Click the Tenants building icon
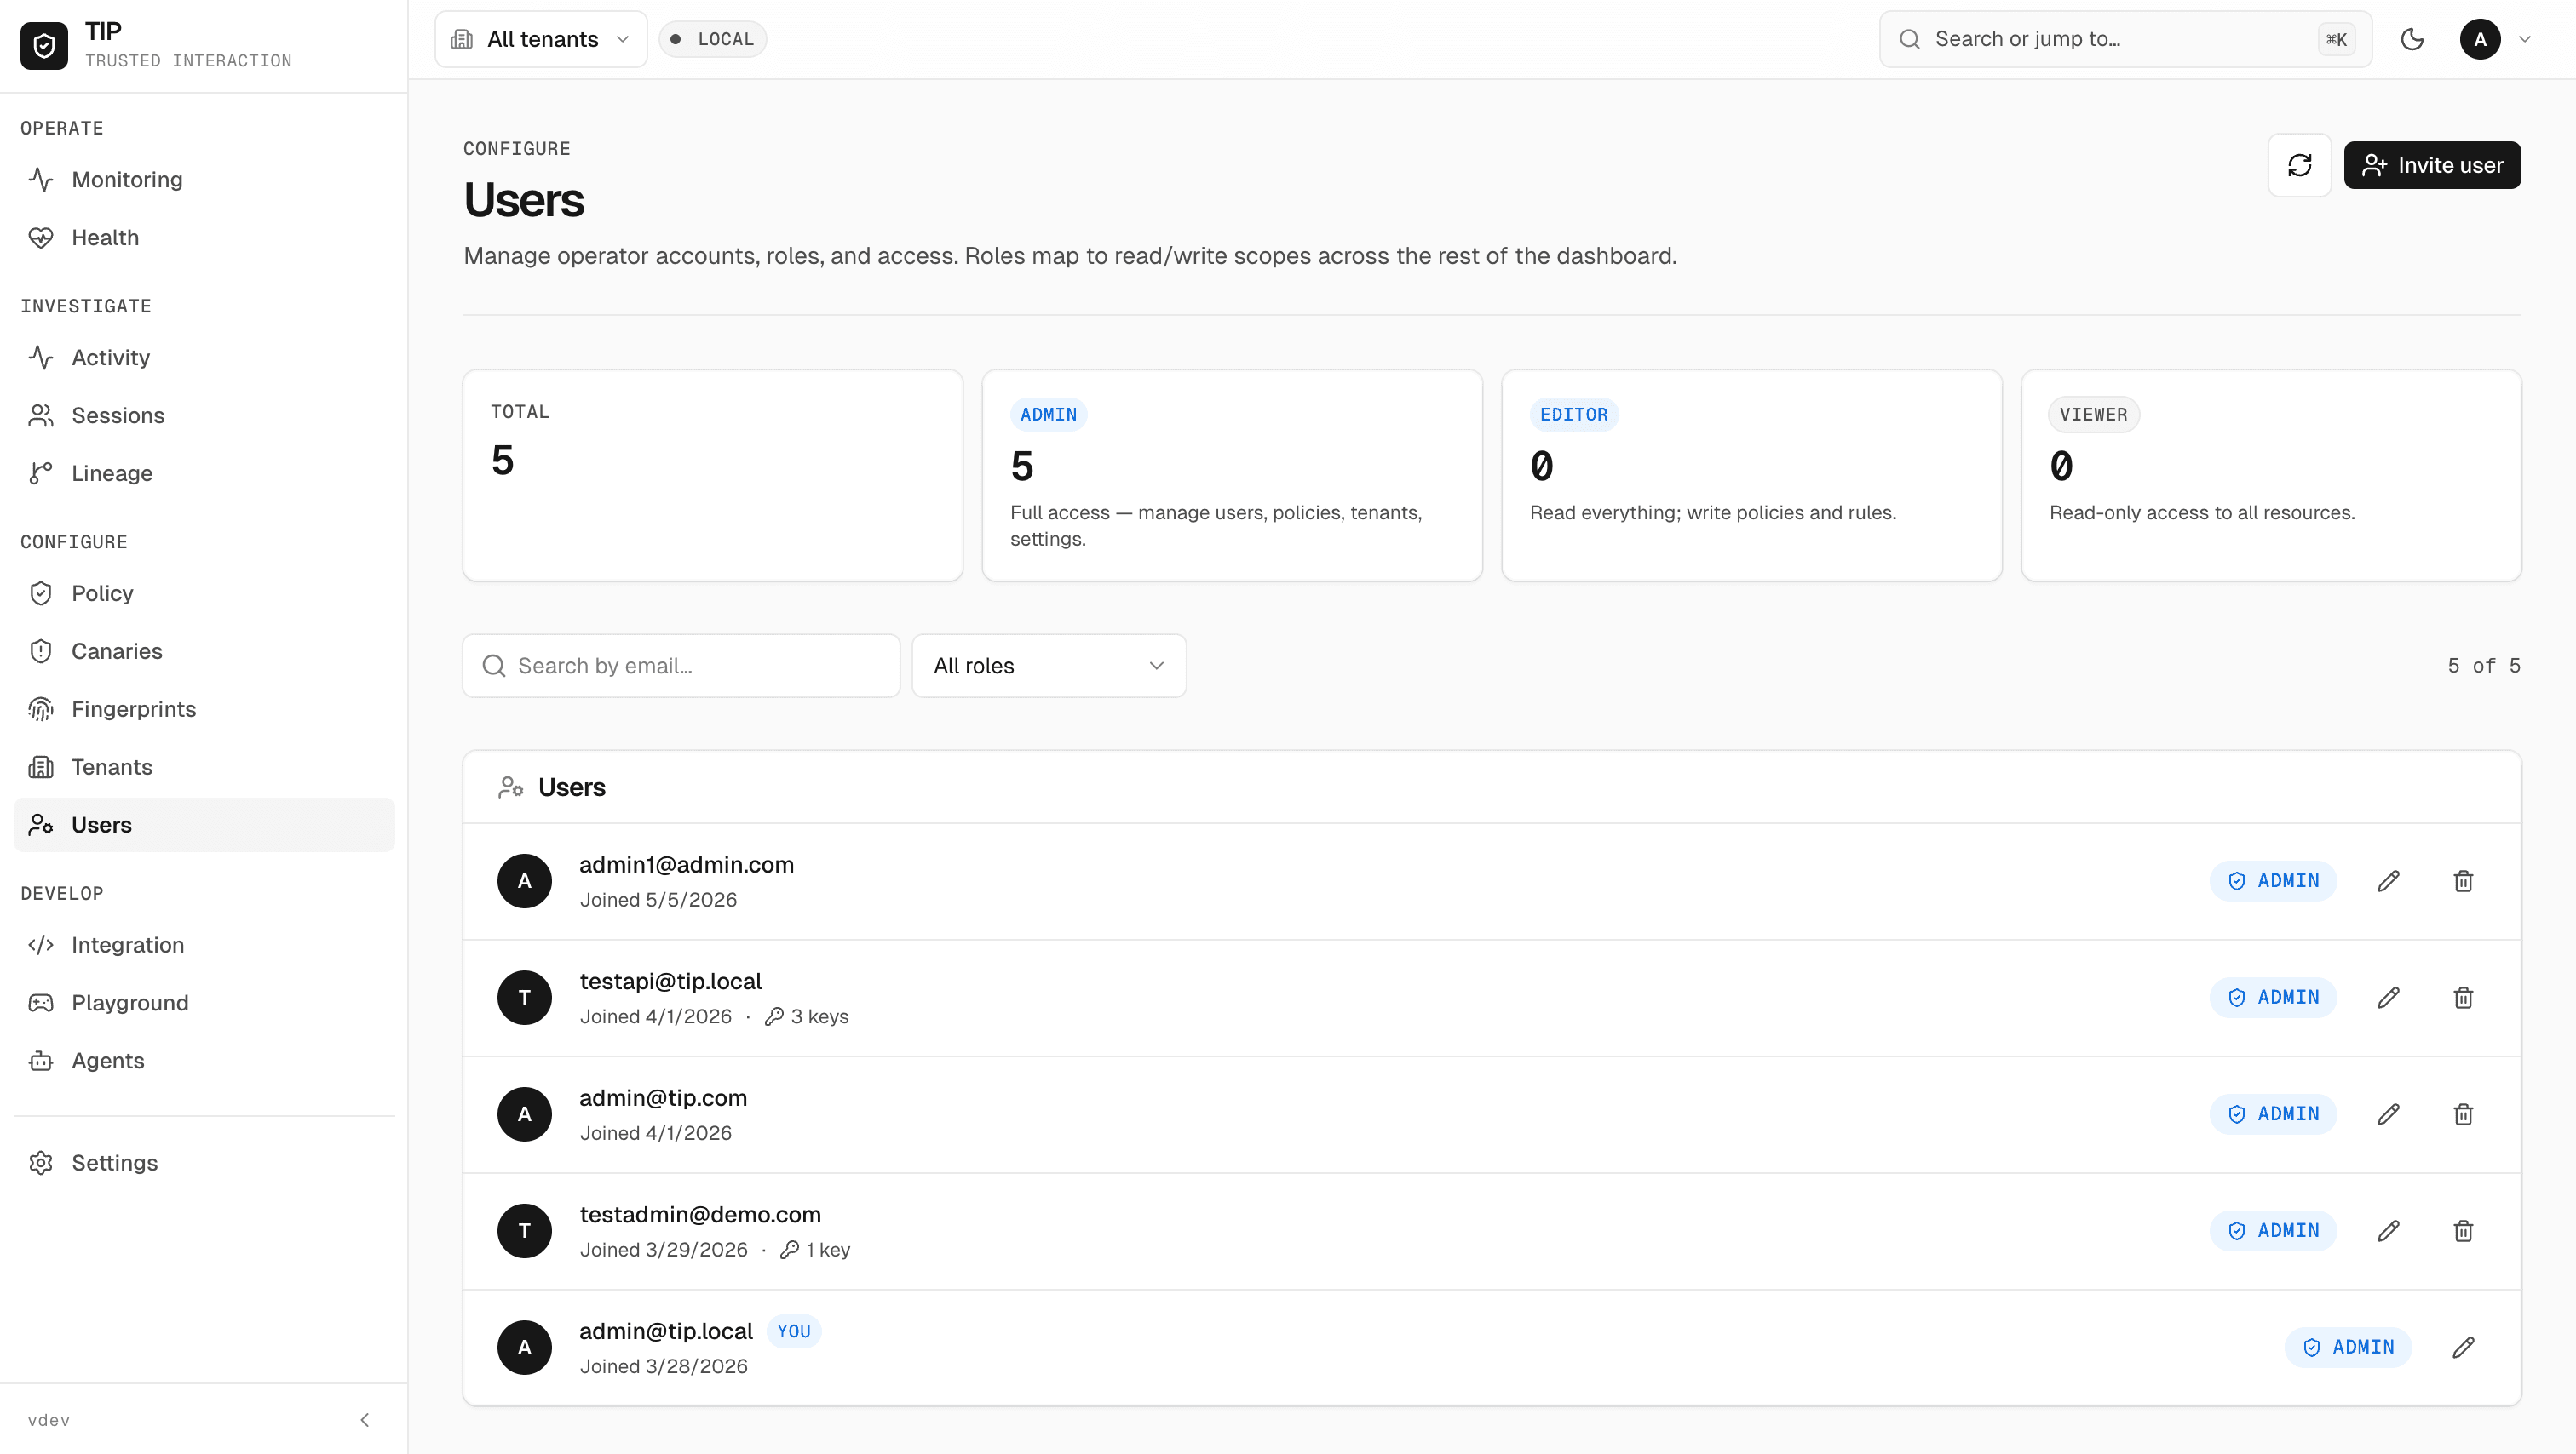 click(41, 768)
